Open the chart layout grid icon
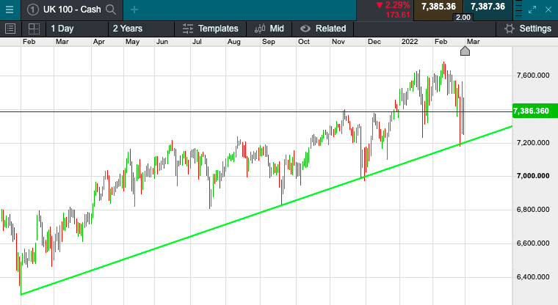The width and height of the screenshot is (558, 305). 34,29
